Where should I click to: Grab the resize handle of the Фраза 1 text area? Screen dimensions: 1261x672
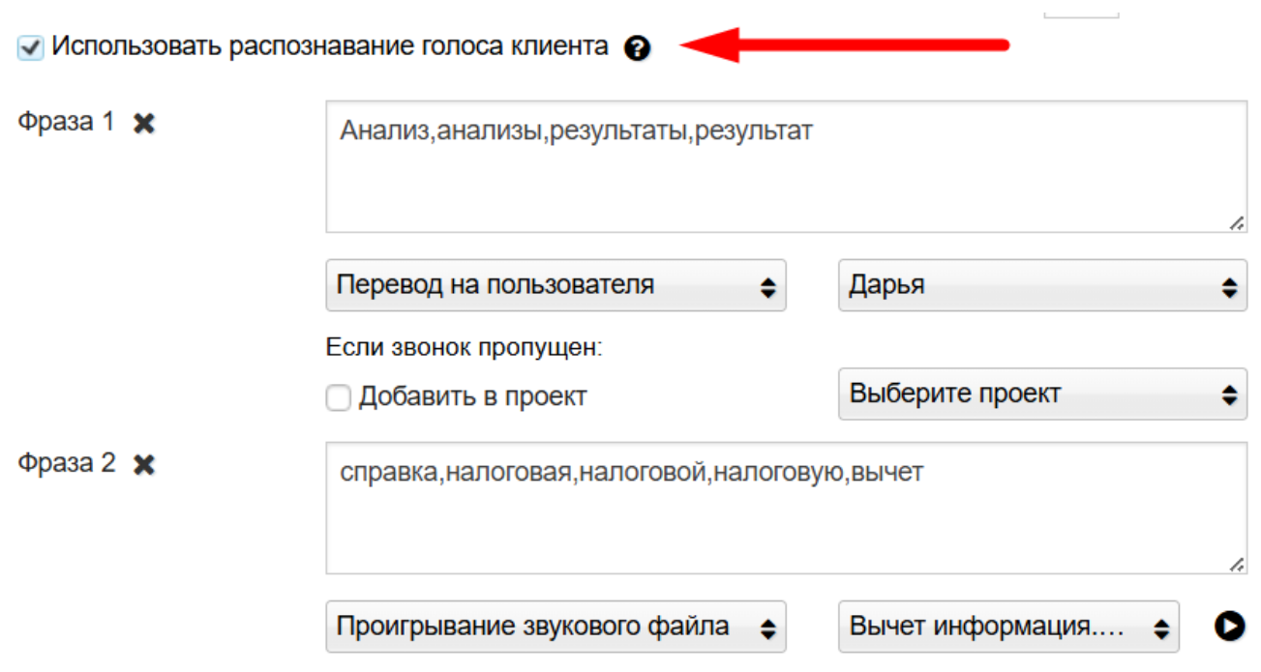[1237, 223]
